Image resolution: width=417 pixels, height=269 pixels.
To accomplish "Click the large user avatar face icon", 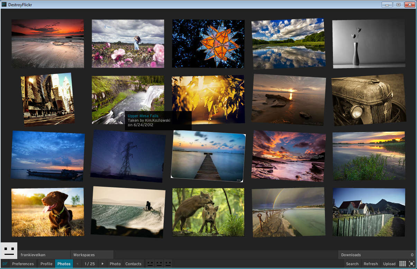I will click(x=9, y=251).
